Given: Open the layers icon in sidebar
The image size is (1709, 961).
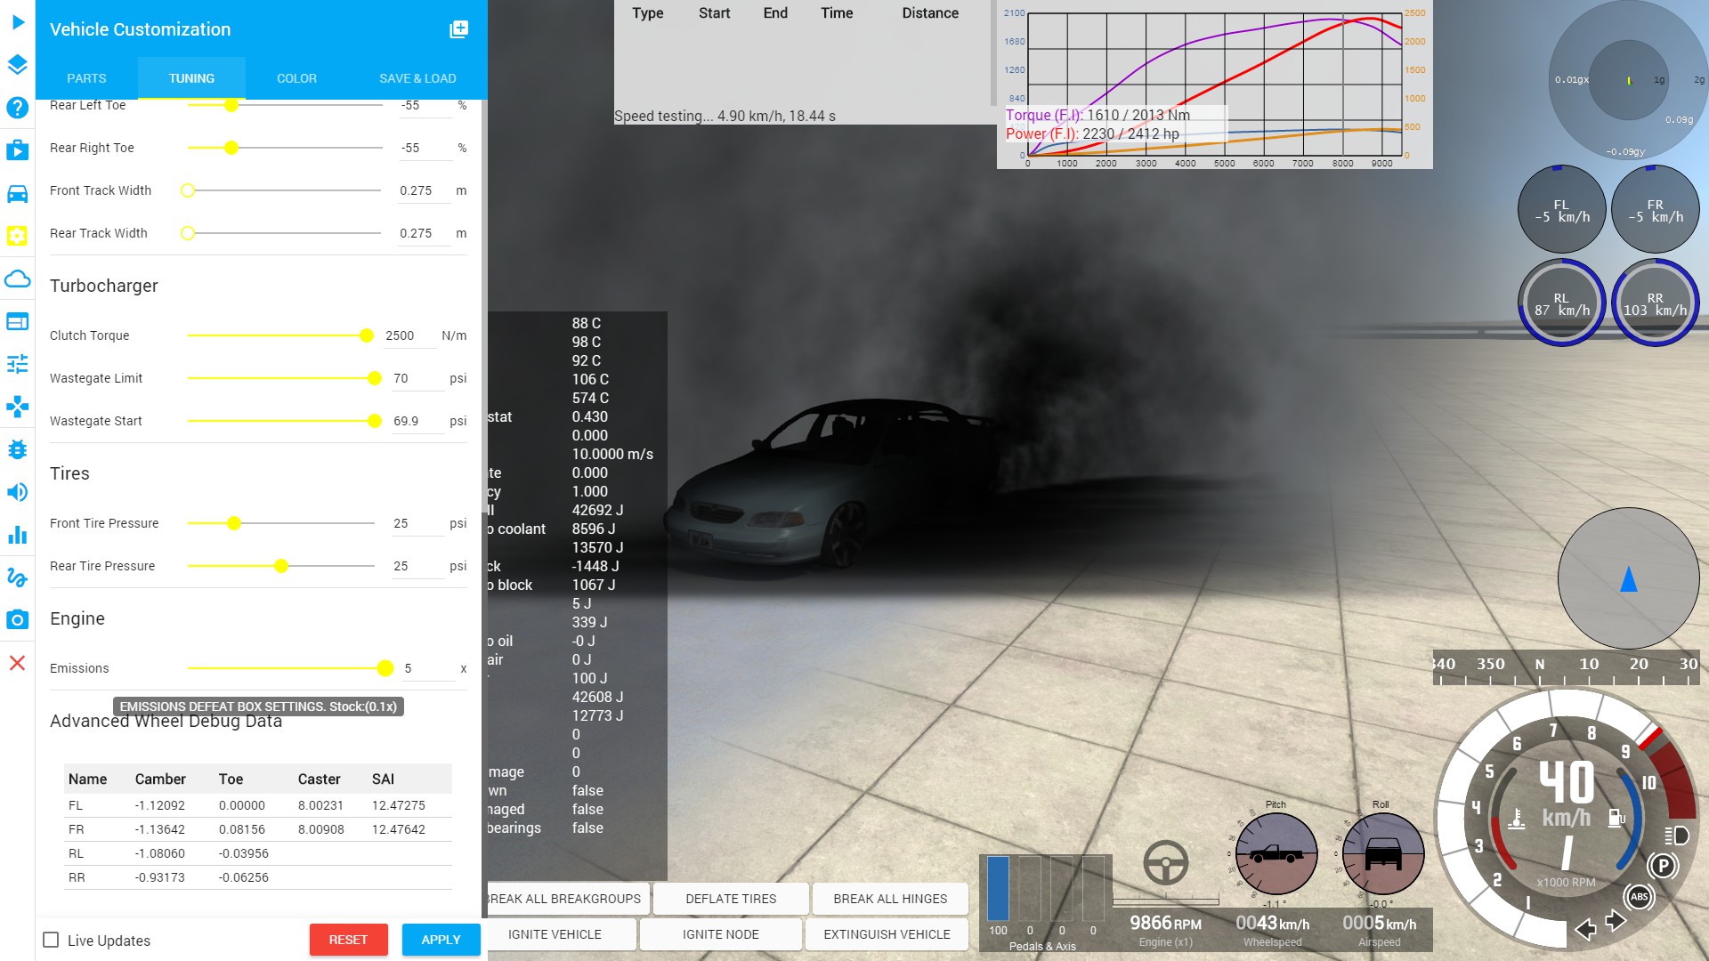Looking at the screenshot, I should pyautogui.click(x=18, y=65).
